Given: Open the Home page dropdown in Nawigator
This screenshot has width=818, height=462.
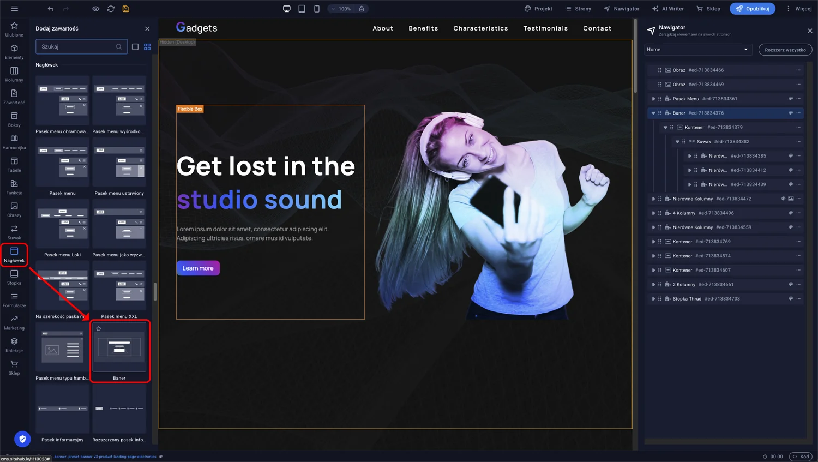Looking at the screenshot, I should [697, 50].
